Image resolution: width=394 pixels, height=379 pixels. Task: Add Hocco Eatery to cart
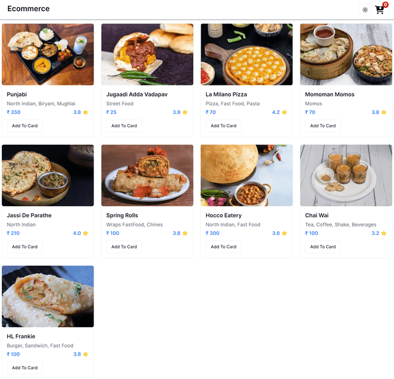point(223,247)
